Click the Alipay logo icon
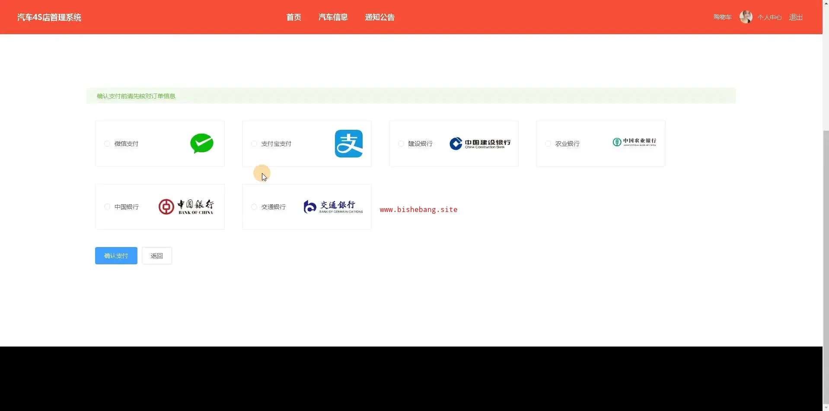829x411 pixels. [349, 144]
